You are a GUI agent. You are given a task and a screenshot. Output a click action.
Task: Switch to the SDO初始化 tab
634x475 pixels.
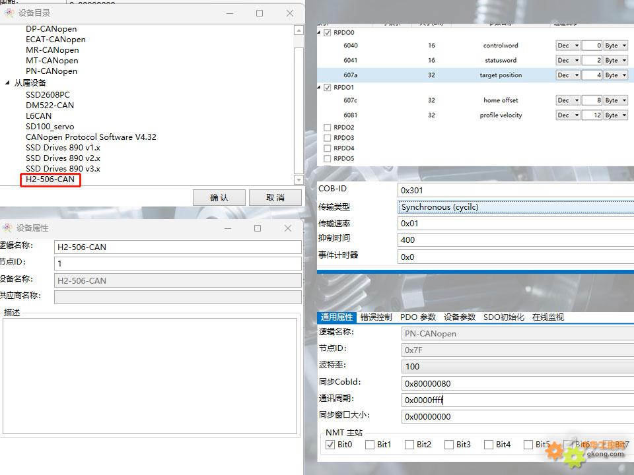pyautogui.click(x=504, y=317)
